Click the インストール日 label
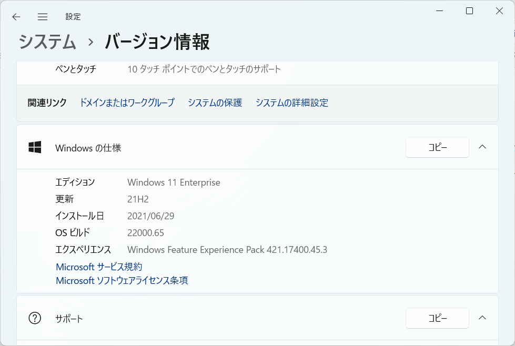This screenshot has height=346, width=515. pyautogui.click(x=79, y=216)
